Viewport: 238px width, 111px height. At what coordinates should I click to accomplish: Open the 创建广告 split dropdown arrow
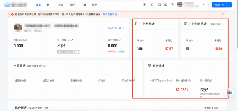[x=229, y=5]
